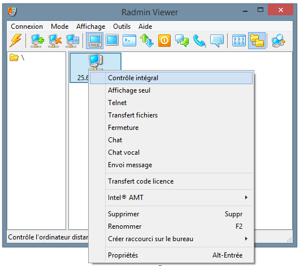The width and height of the screenshot is (304, 266).
Task: Select Full Control mode toolbar icon
Action: [x=94, y=41]
